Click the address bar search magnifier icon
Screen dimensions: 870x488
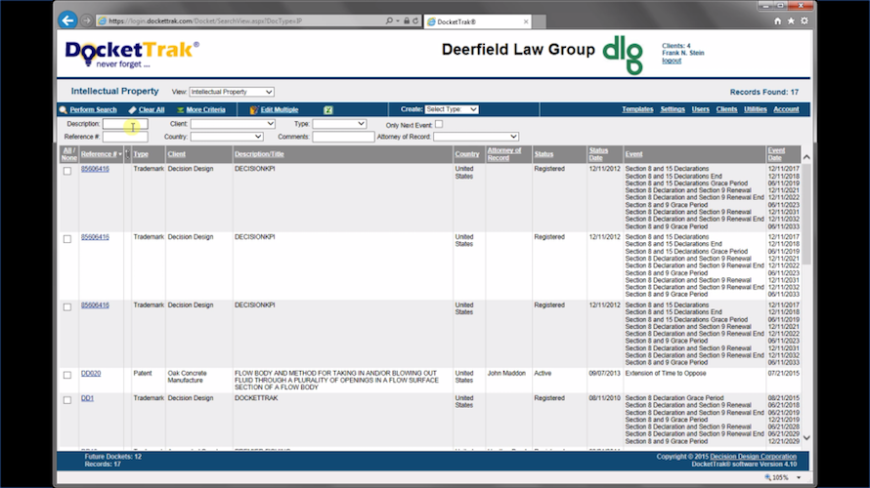coord(389,20)
